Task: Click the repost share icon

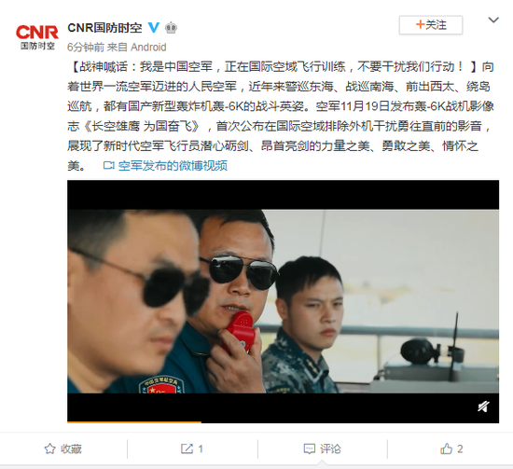Action: click(x=187, y=448)
